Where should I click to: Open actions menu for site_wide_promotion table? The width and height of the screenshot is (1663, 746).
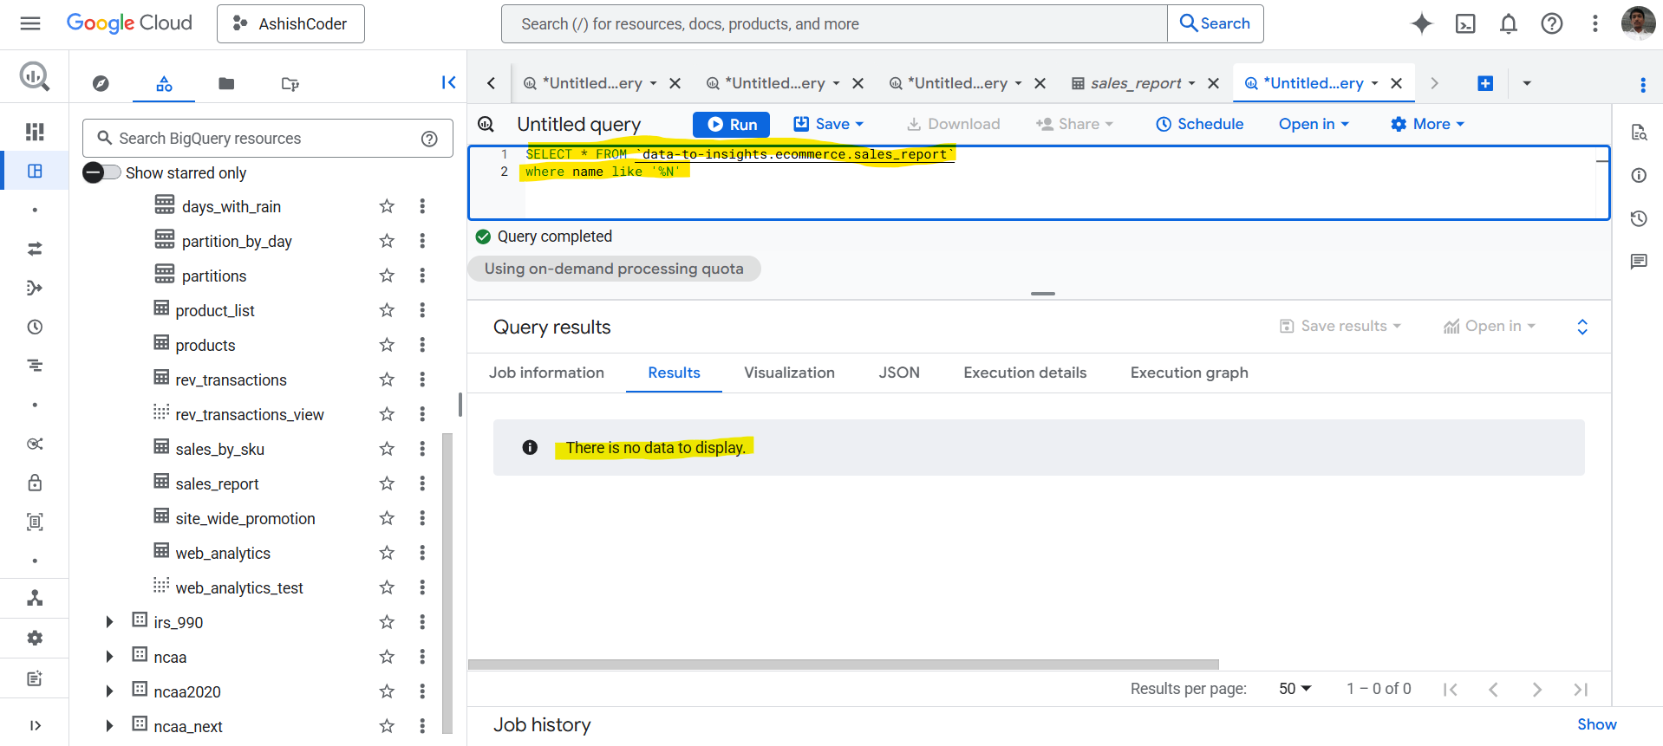click(422, 518)
